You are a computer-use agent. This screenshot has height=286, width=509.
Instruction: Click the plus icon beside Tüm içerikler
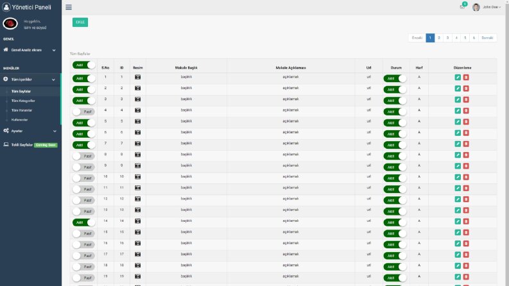tap(6, 79)
